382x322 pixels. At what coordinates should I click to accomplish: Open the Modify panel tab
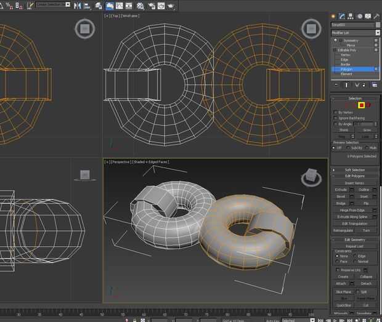point(342,15)
